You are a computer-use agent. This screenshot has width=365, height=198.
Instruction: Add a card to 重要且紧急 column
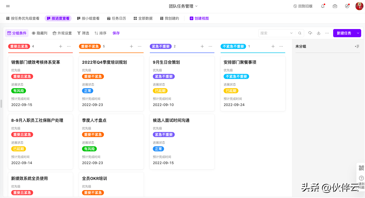61,46
